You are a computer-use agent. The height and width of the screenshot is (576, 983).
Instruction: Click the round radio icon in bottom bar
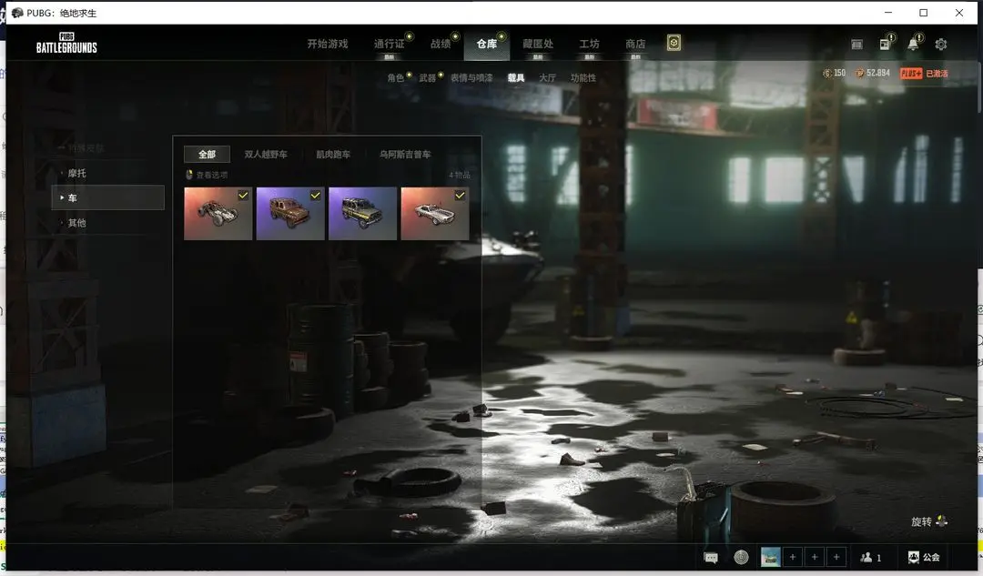pos(741,557)
